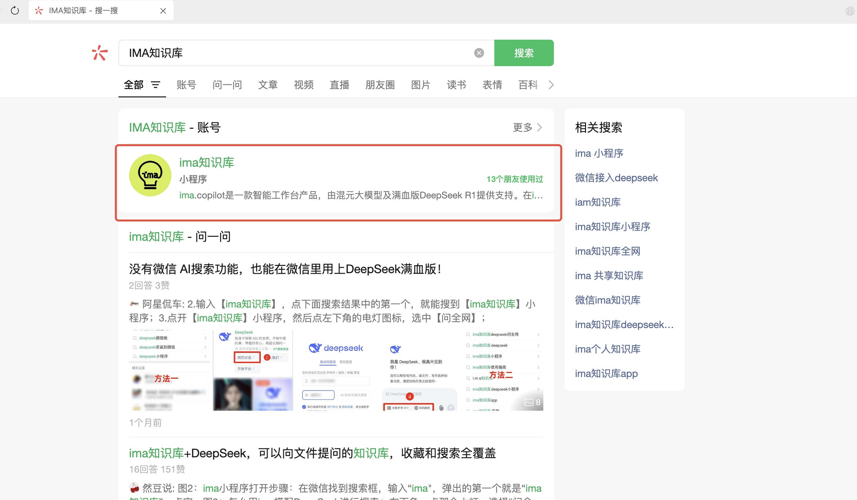Switch to the 视频 tab
This screenshot has height=500, width=857.
tap(304, 85)
